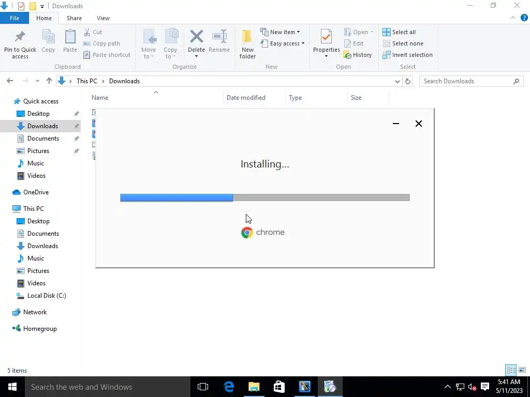Expand the Open dropdown in ribbon
Viewport: 530px width, 397px height.
[359, 32]
